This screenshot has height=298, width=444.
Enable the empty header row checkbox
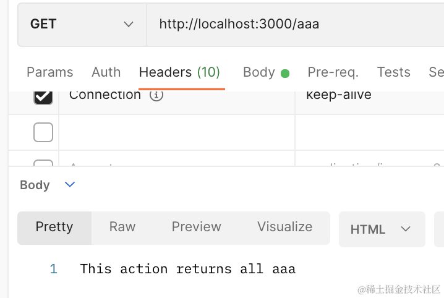coord(43,132)
